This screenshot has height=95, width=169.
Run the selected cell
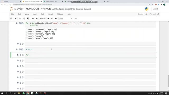point(43,18)
